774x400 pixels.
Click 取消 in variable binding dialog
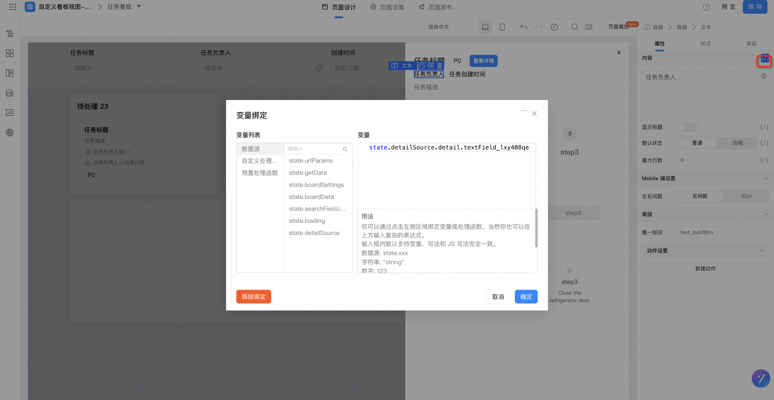498,297
